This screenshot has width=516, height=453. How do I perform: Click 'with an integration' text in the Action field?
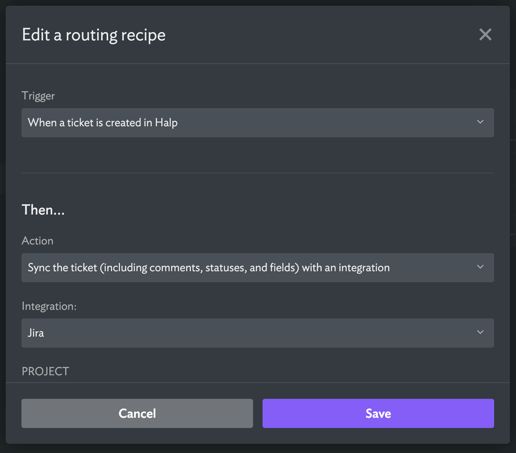[346, 267]
